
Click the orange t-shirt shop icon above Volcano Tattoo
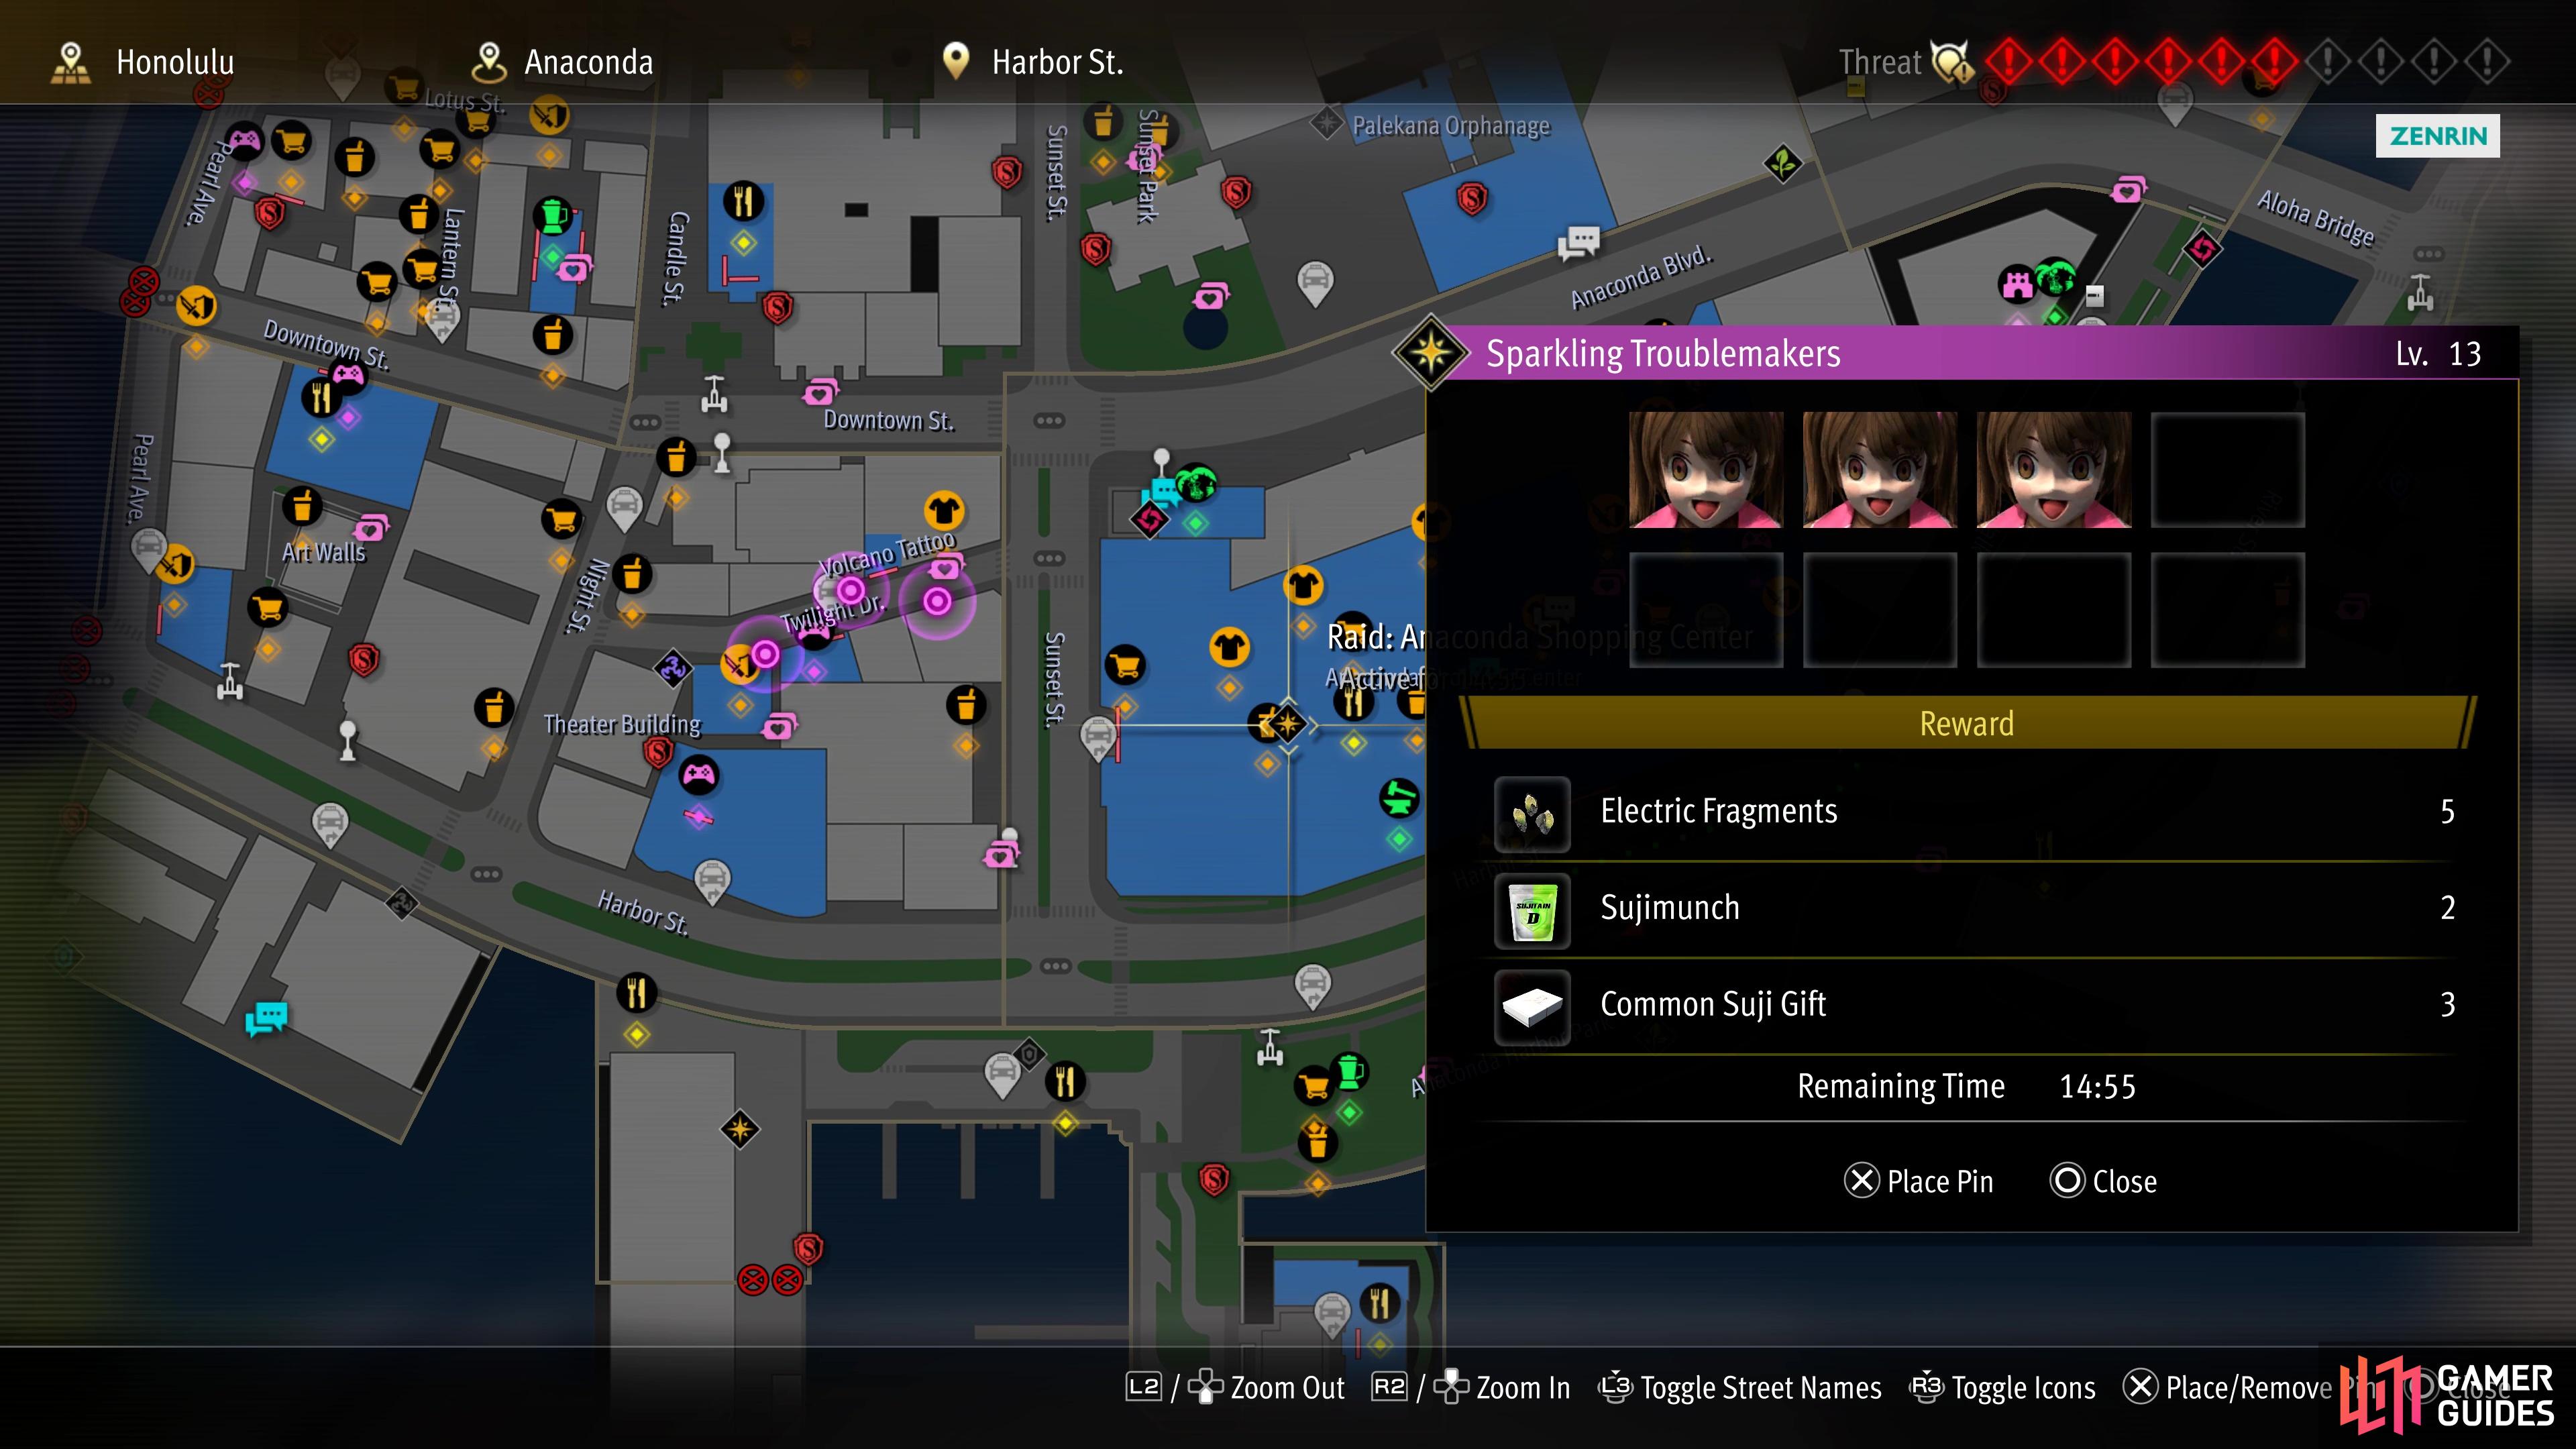pos(943,511)
